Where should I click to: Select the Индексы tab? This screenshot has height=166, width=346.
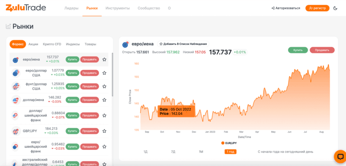[73, 44]
